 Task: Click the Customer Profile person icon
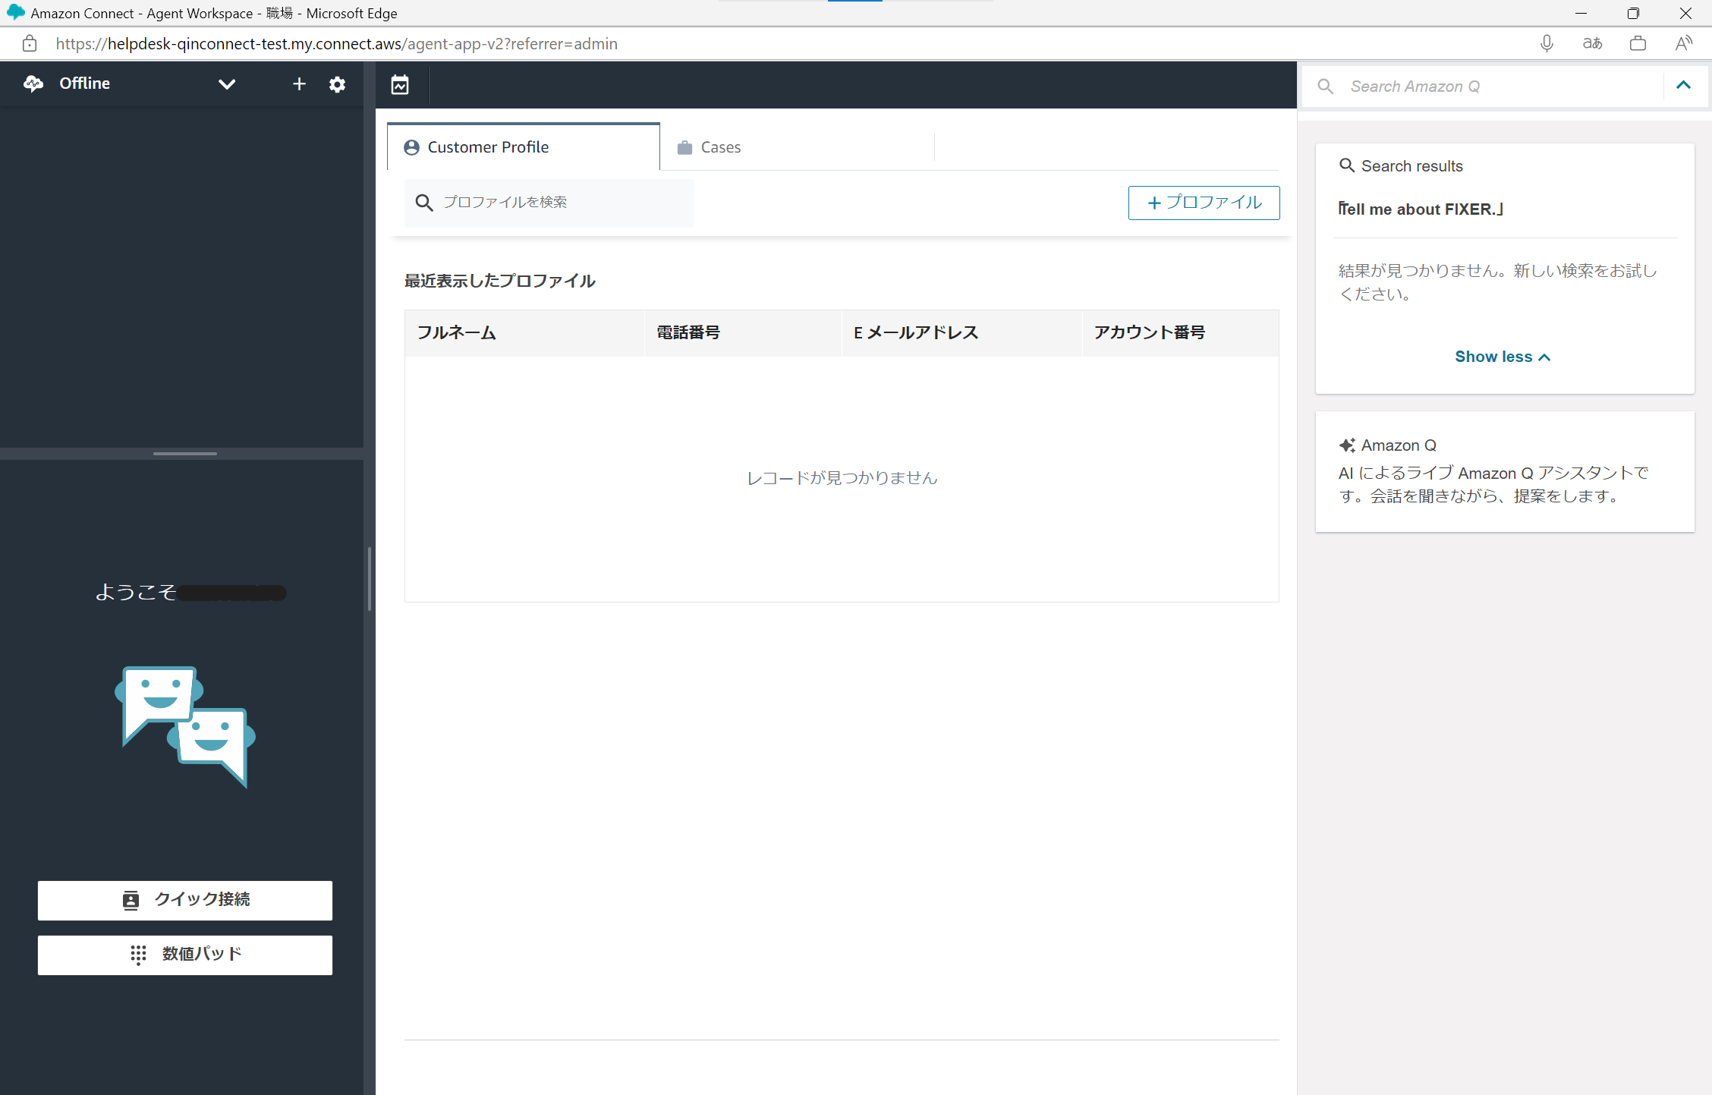[x=411, y=147]
